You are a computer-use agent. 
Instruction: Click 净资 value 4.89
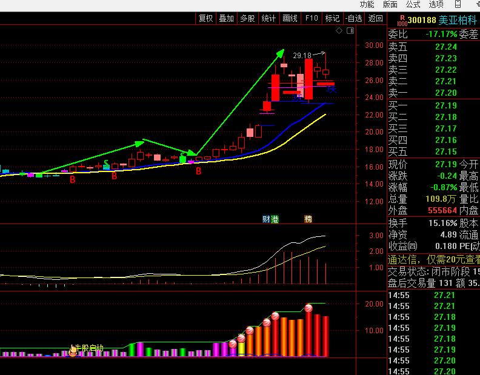(x=448, y=235)
